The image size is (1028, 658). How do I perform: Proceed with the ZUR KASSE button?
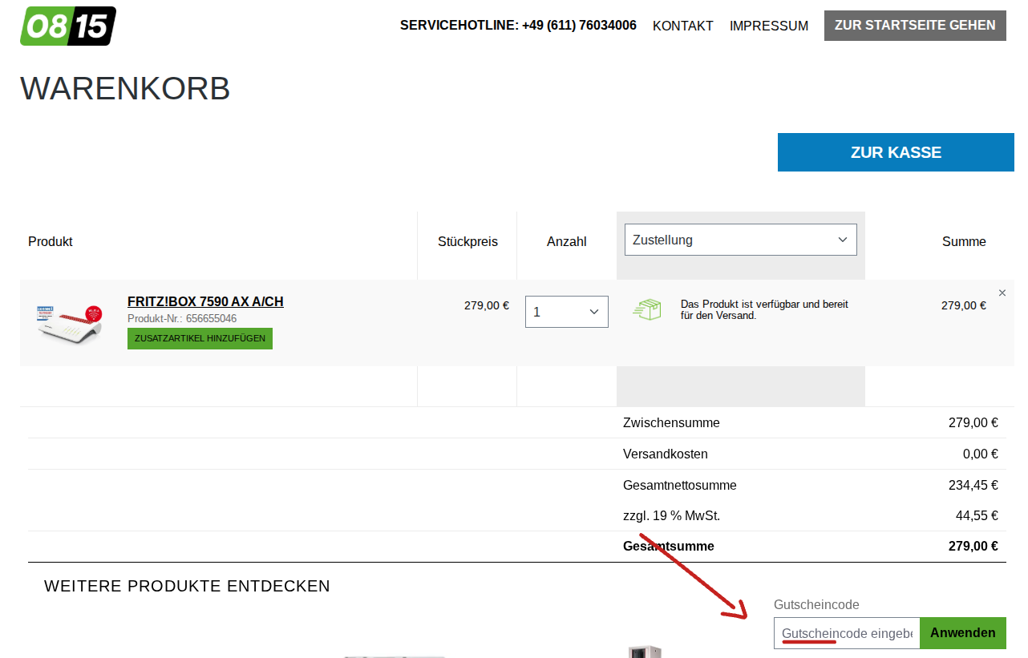pos(895,152)
